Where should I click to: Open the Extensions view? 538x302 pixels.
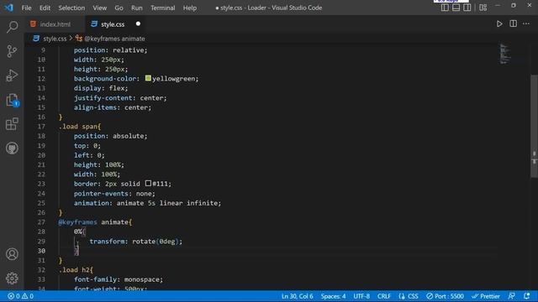[x=12, y=124]
